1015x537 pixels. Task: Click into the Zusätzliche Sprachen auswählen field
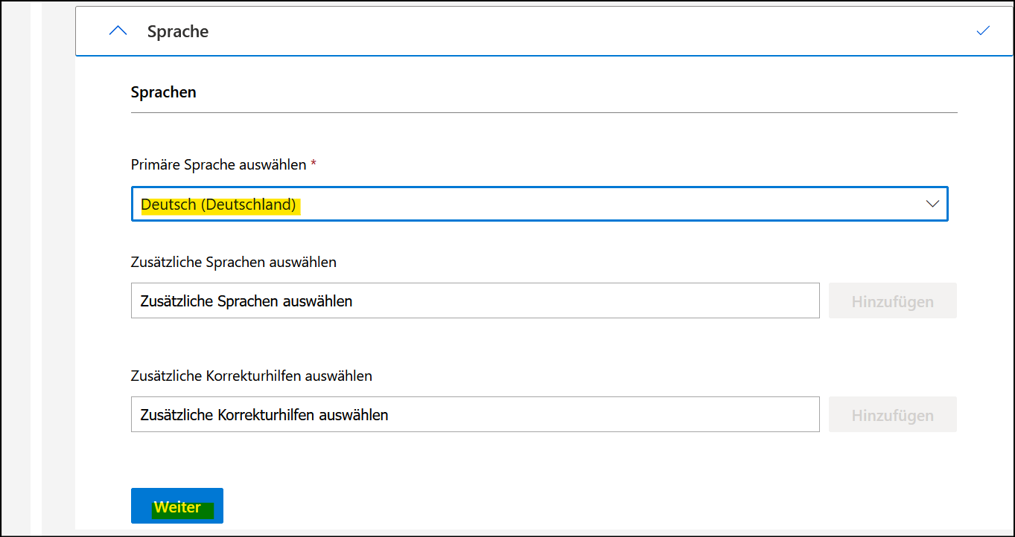click(474, 300)
